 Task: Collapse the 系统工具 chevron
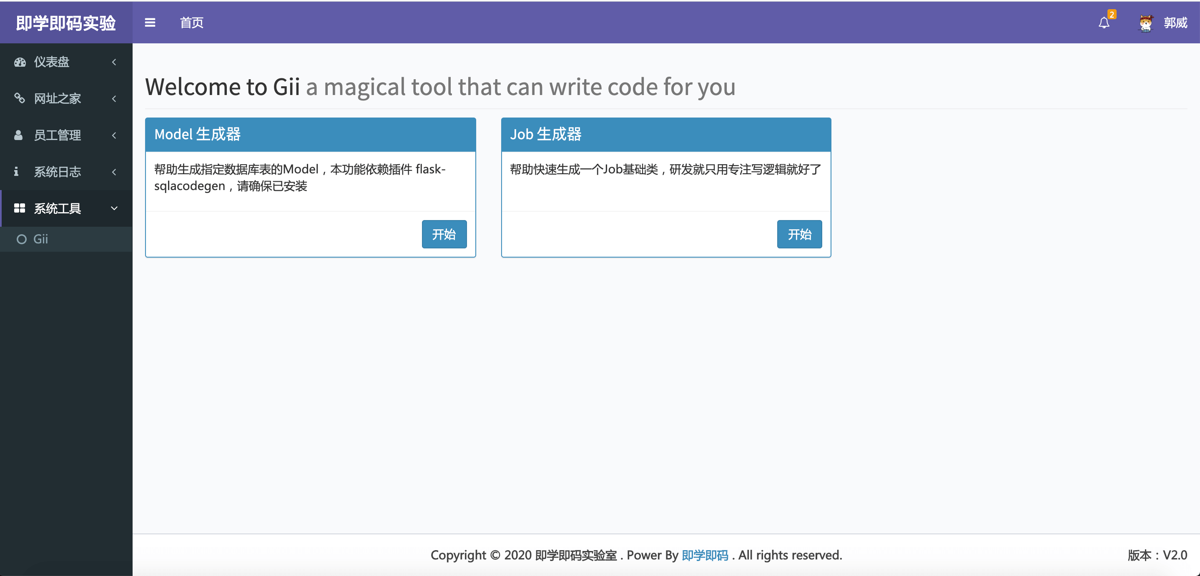tap(114, 208)
